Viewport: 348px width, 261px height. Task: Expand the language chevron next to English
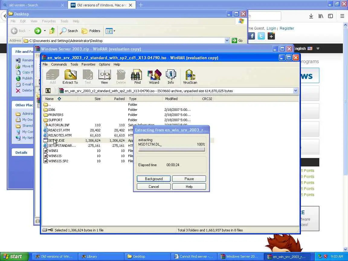(318, 48)
